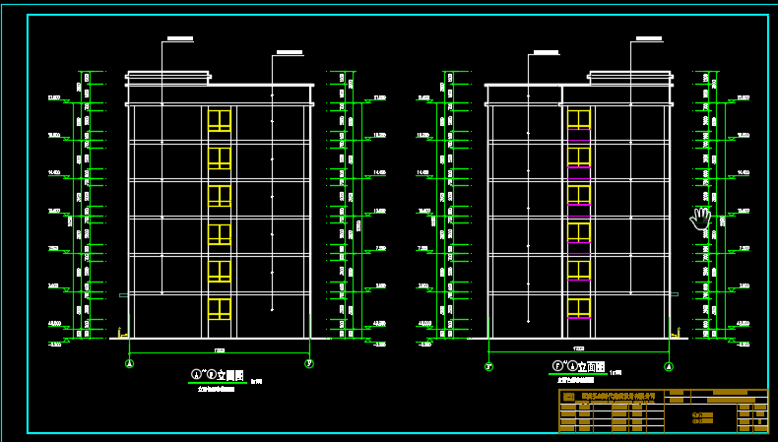Screen dimensions: 778x442
Task: Select the right axis bubble under right elevation
Action: pyautogui.click(x=669, y=366)
